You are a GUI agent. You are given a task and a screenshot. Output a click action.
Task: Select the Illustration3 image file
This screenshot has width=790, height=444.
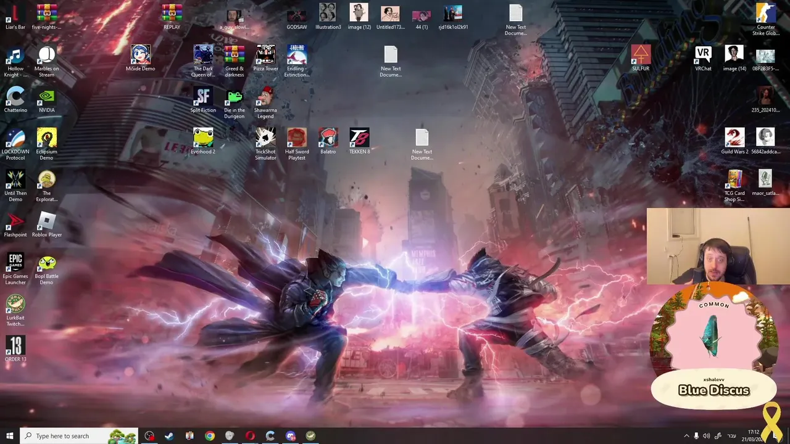click(x=328, y=17)
